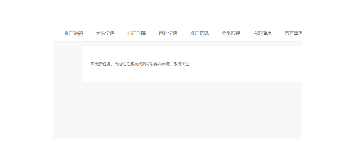Switch to the 大脑学院 section
Viewport: 354px width, 165px height.
(105, 33)
